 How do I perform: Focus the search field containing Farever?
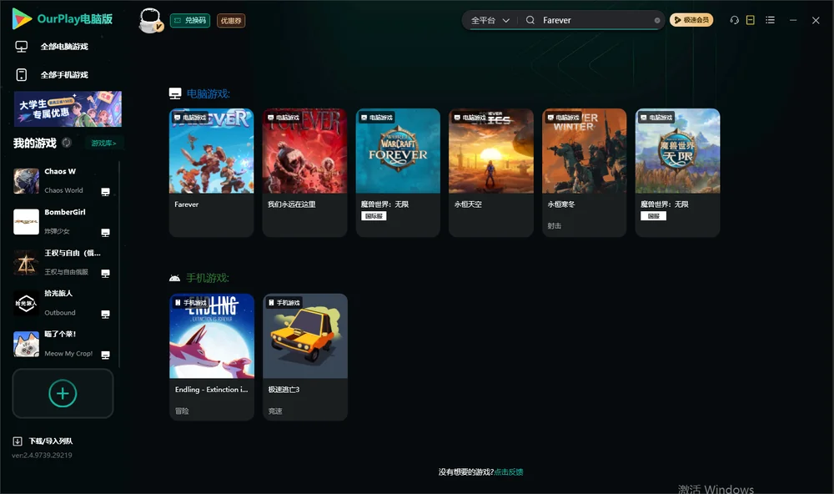(595, 20)
